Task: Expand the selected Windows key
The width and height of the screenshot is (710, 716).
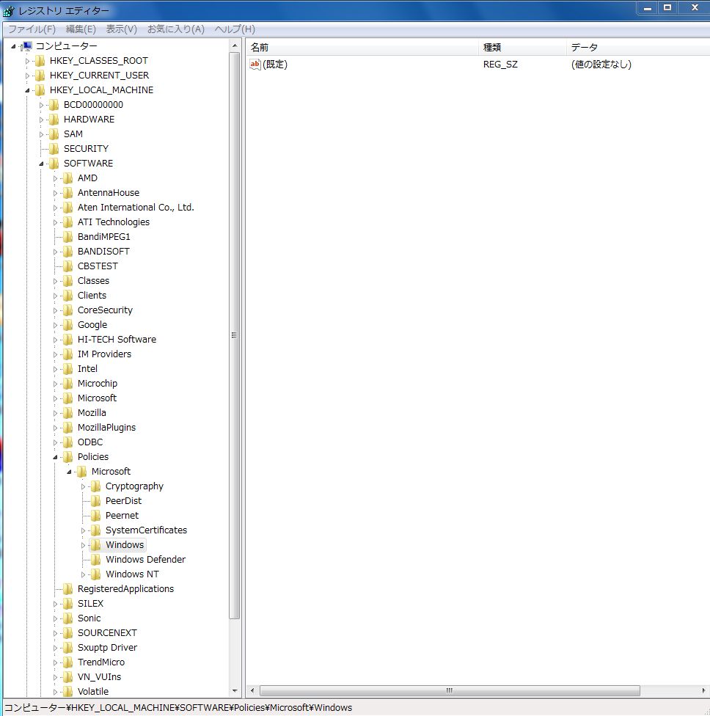Action: (x=83, y=545)
